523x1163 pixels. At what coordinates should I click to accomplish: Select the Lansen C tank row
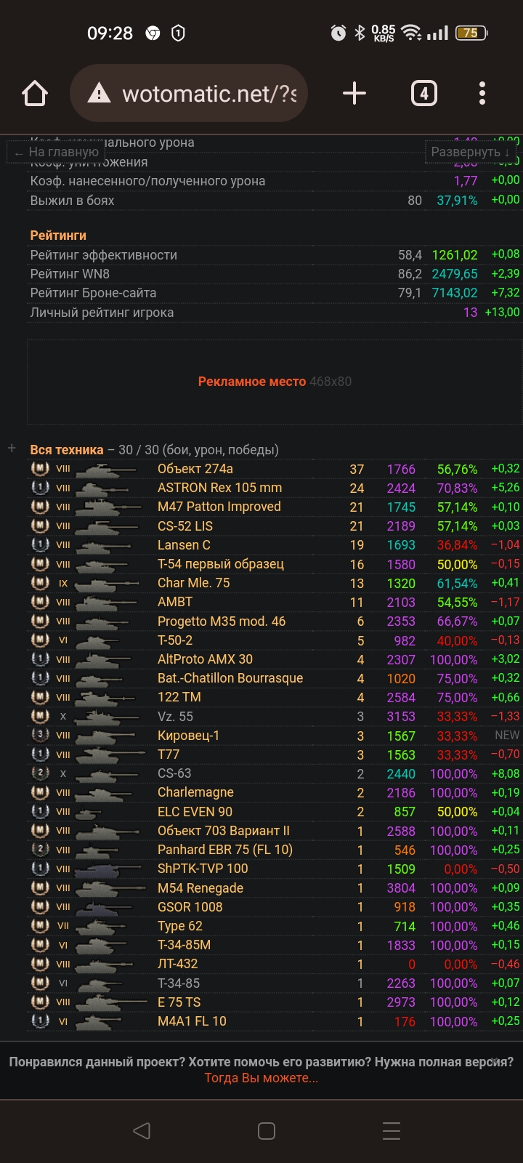[184, 545]
